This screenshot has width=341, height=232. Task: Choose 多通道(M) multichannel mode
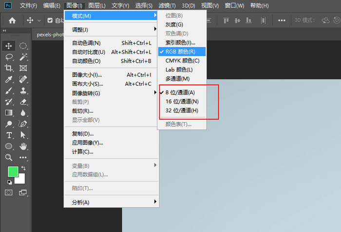(x=182, y=79)
